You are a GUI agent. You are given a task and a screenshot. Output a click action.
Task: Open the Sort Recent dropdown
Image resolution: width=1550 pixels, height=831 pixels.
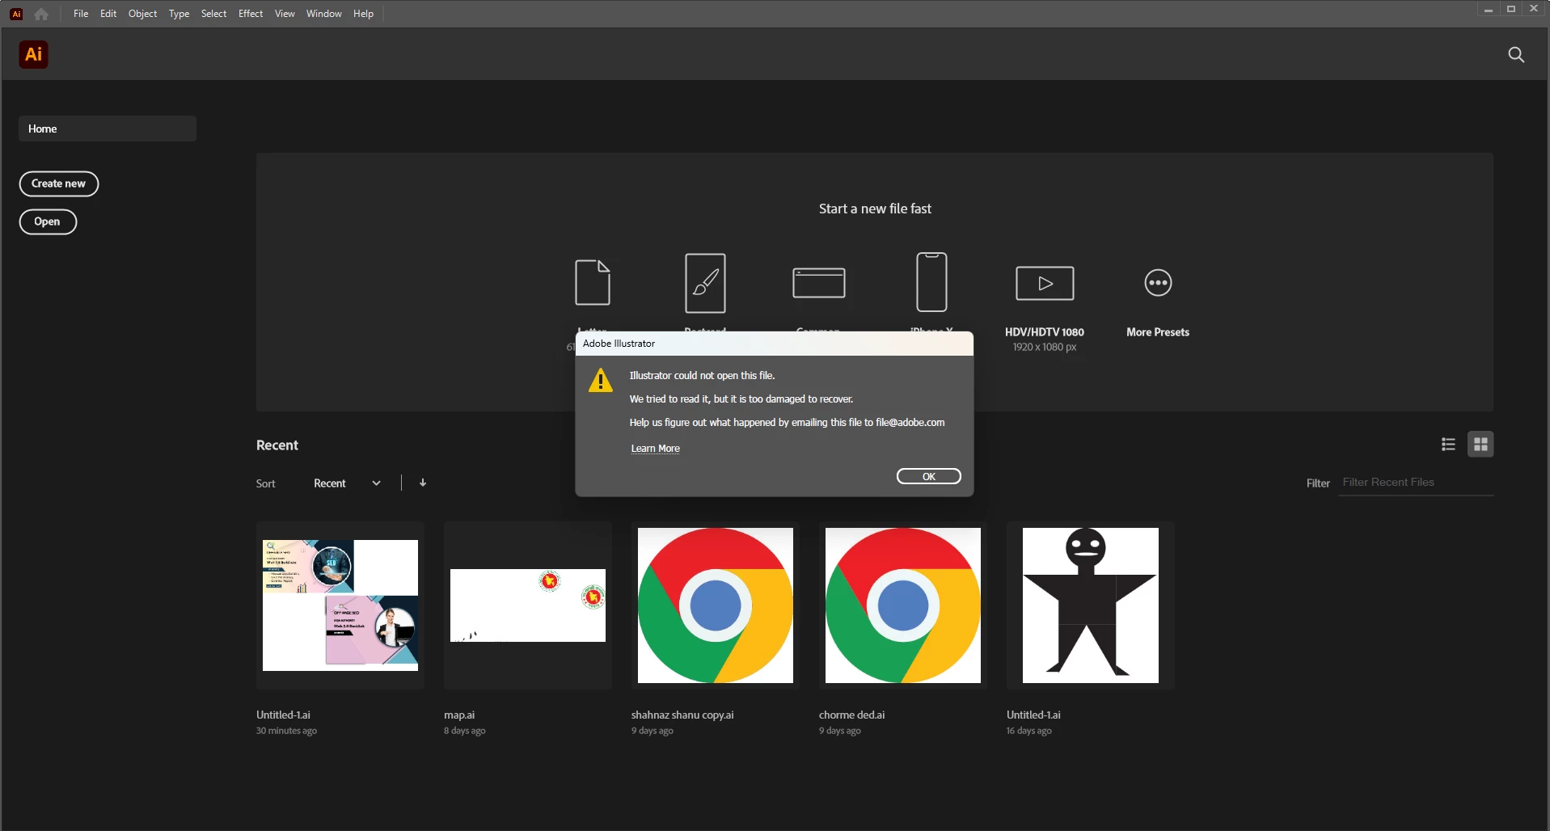point(347,483)
